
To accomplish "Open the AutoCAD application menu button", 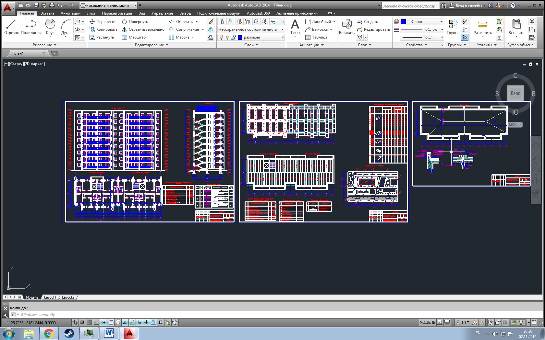I will tap(8, 8).
